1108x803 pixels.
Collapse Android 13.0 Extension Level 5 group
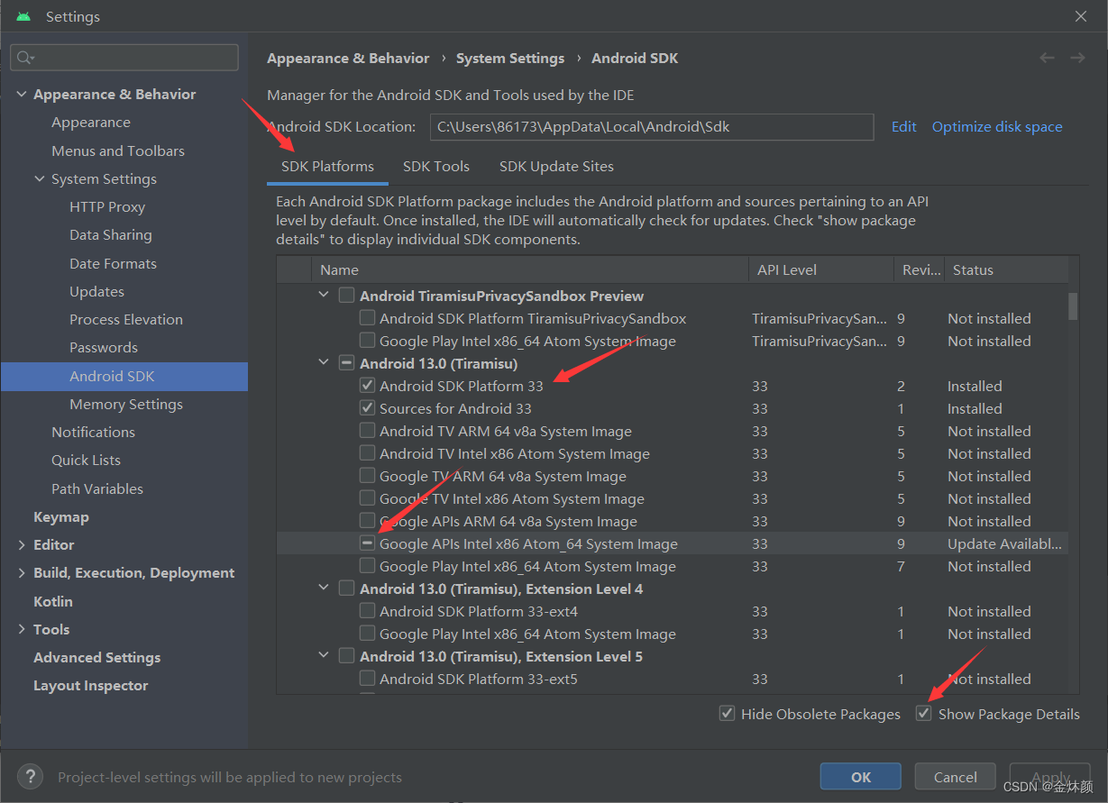[x=324, y=656]
